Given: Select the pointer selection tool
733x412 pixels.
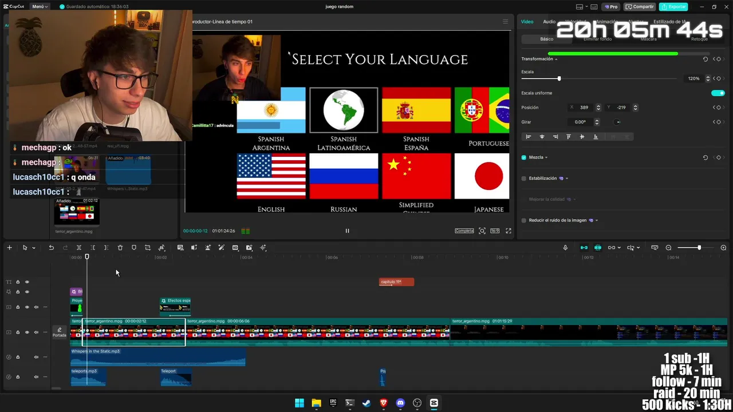Looking at the screenshot, I should point(25,248).
